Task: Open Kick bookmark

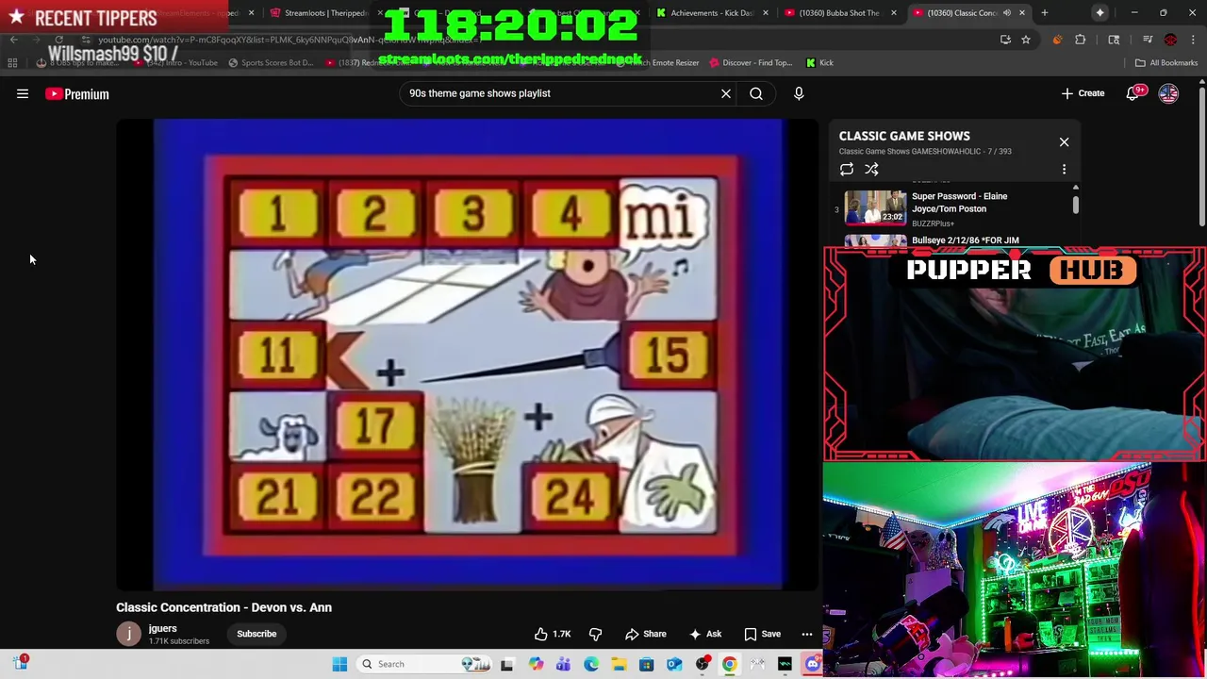Action: pyautogui.click(x=819, y=63)
